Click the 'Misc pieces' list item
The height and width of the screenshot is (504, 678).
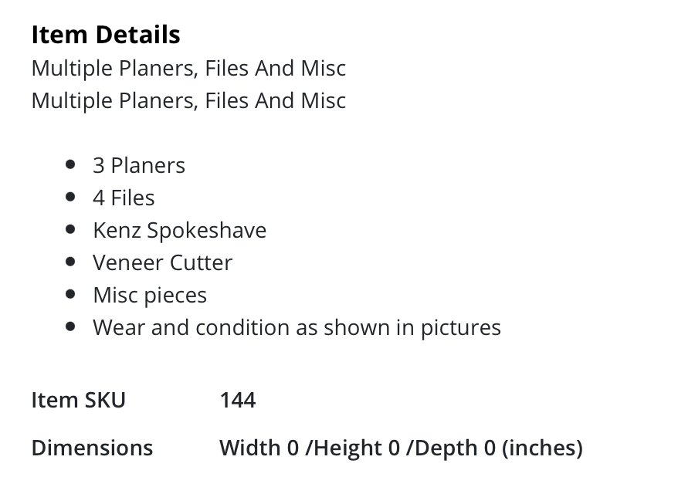pyautogui.click(x=150, y=295)
